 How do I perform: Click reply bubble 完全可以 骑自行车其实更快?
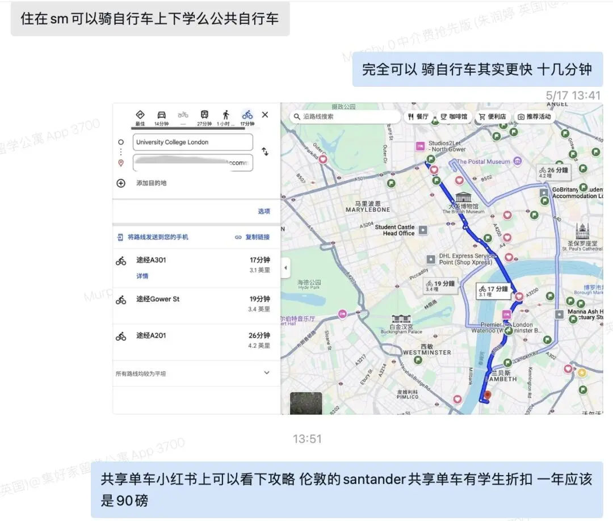point(477,70)
